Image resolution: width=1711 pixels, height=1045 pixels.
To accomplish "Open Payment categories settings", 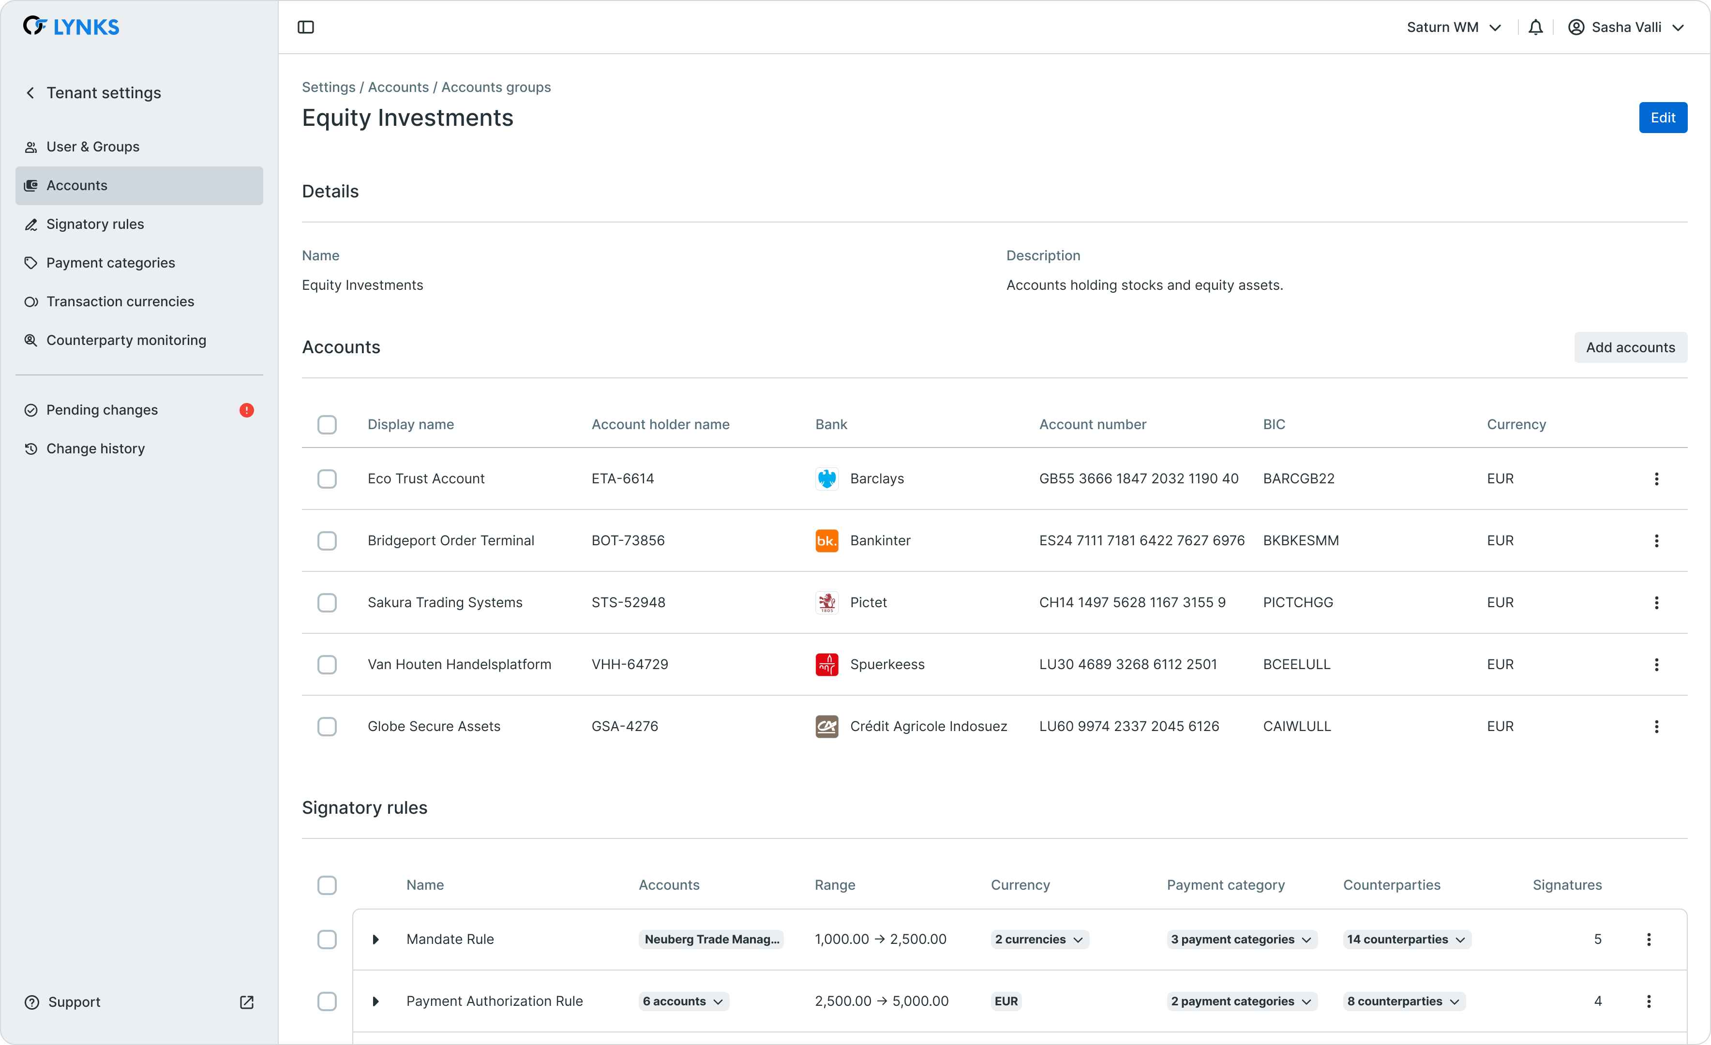I will [110, 263].
